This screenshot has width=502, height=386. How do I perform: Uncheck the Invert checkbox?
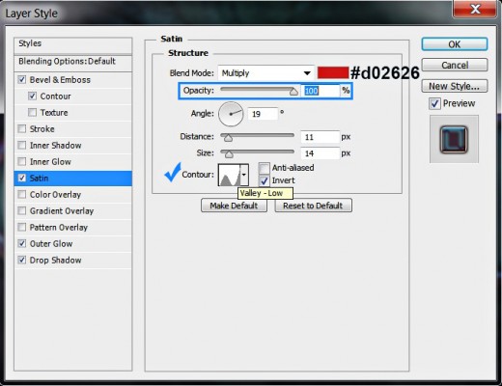pyautogui.click(x=265, y=180)
